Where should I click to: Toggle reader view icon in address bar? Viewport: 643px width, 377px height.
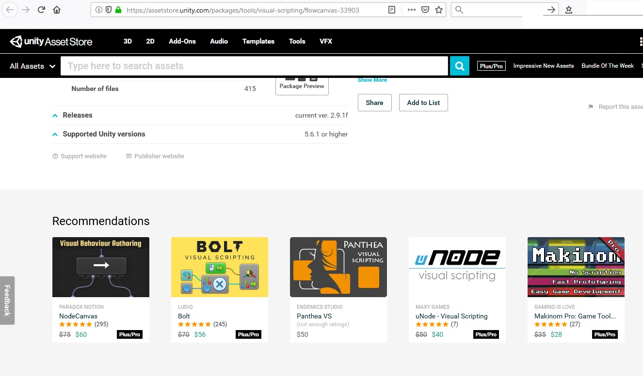click(x=392, y=10)
